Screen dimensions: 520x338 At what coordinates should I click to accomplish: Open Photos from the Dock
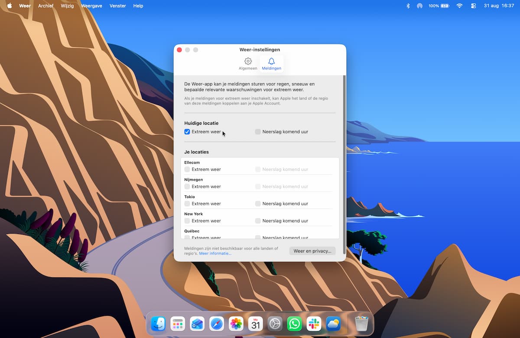236,324
